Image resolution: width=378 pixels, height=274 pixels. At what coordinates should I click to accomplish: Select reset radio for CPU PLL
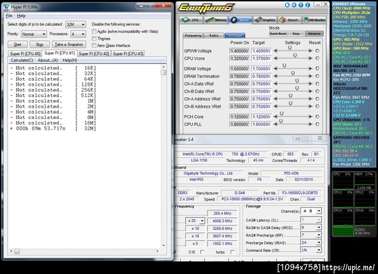318,124
